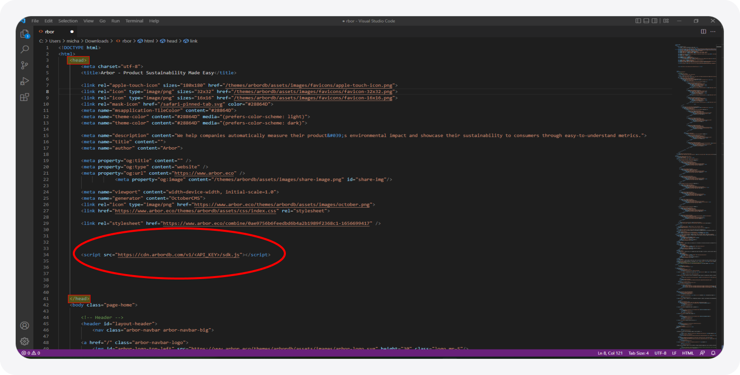Open the View menu
The height and width of the screenshot is (375, 740).
[89, 21]
